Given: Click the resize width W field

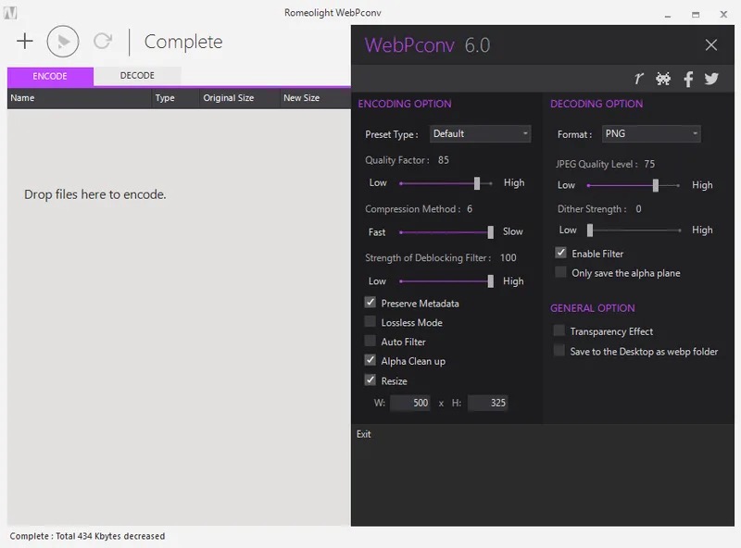Looking at the screenshot, I should point(410,403).
